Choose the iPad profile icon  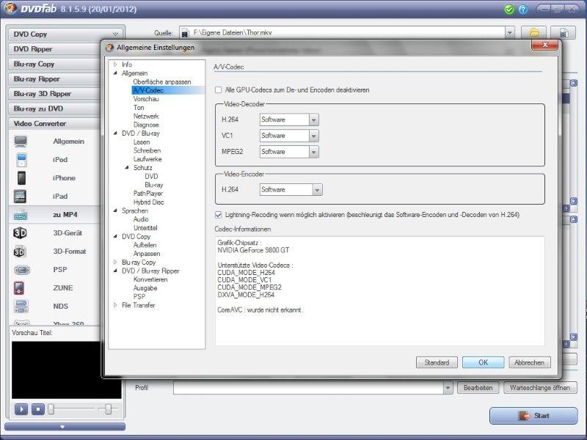(21, 197)
